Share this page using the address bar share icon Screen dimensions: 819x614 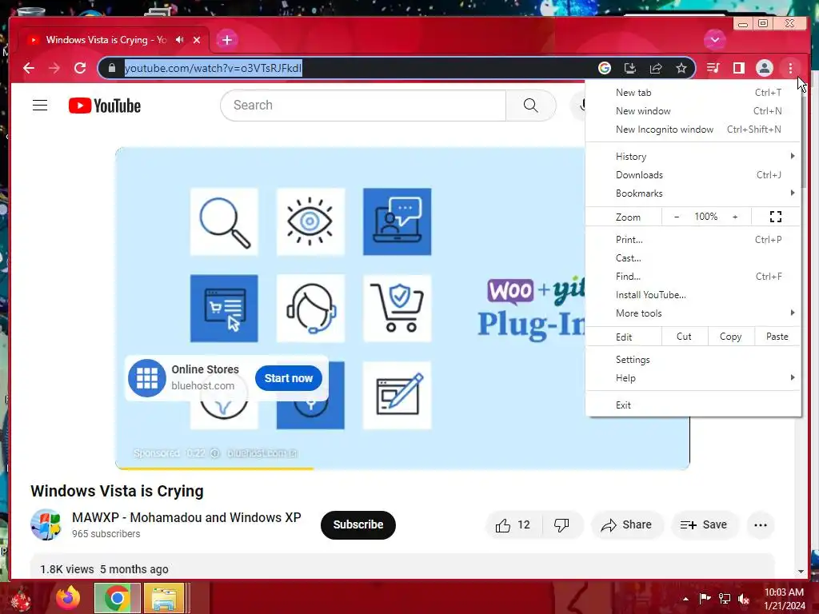pyautogui.click(x=656, y=68)
